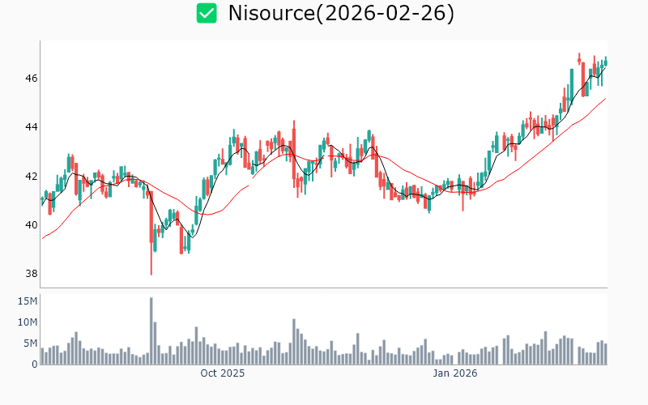Select the Oct 2025 date axis label
The height and width of the screenshot is (405, 648).
pyautogui.click(x=222, y=373)
